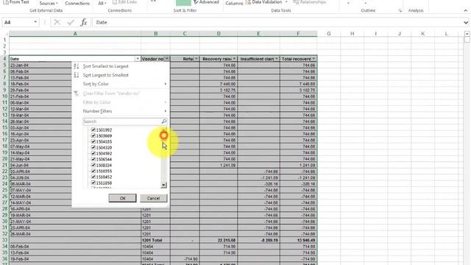This screenshot has height=265, width=471.
Task: Select column G header
Action: coord(329,34)
